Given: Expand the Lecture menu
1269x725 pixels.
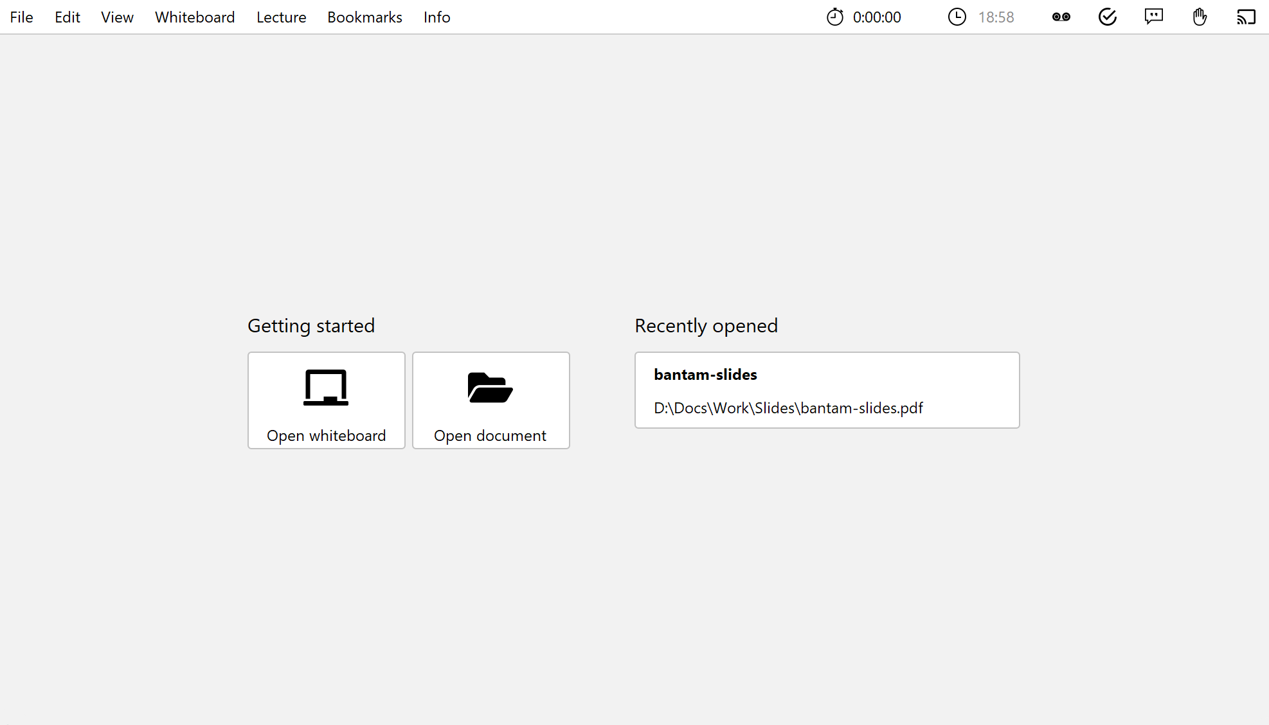Looking at the screenshot, I should coord(281,17).
